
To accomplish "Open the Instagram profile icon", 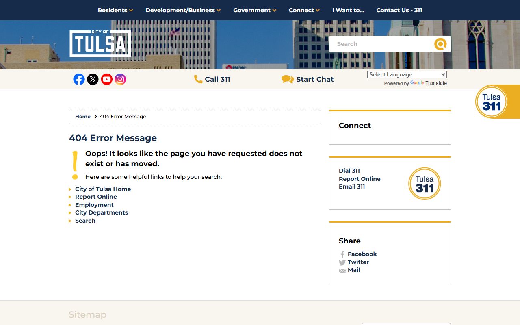I will (x=120, y=79).
